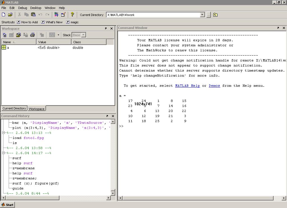Click the What's New shortcut

pos(52,22)
